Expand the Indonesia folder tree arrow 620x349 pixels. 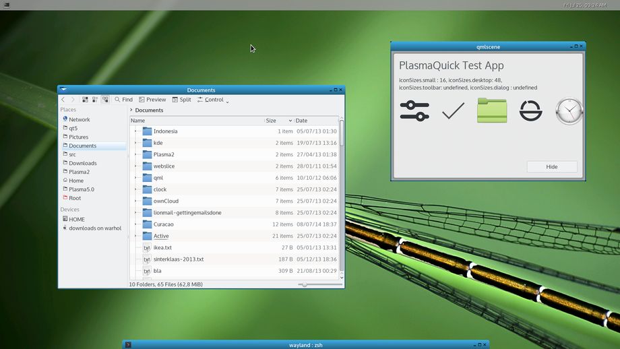click(x=135, y=131)
